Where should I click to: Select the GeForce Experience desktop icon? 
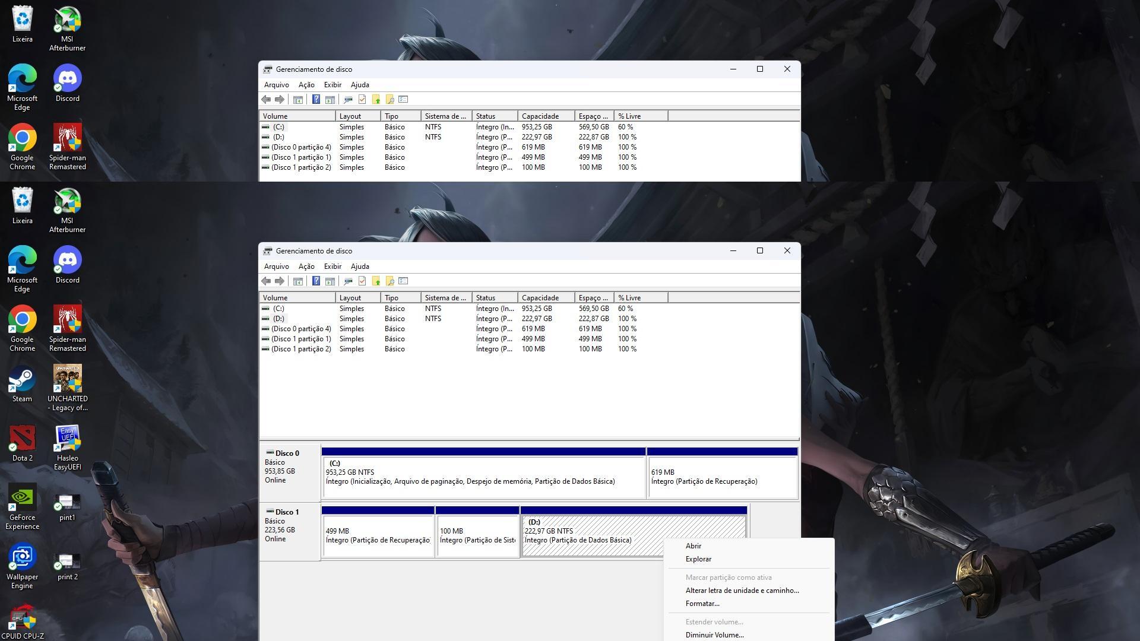pyautogui.click(x=22, y=507)
